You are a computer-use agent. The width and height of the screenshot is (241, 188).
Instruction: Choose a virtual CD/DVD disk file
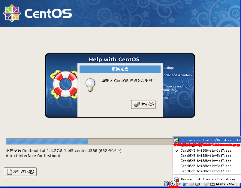(x=207, y=140)
